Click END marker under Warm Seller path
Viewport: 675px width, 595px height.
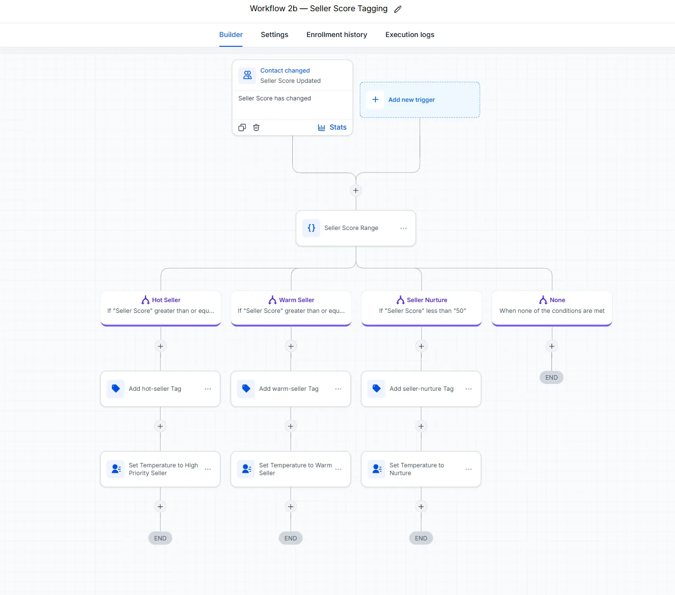pos(291,538)
